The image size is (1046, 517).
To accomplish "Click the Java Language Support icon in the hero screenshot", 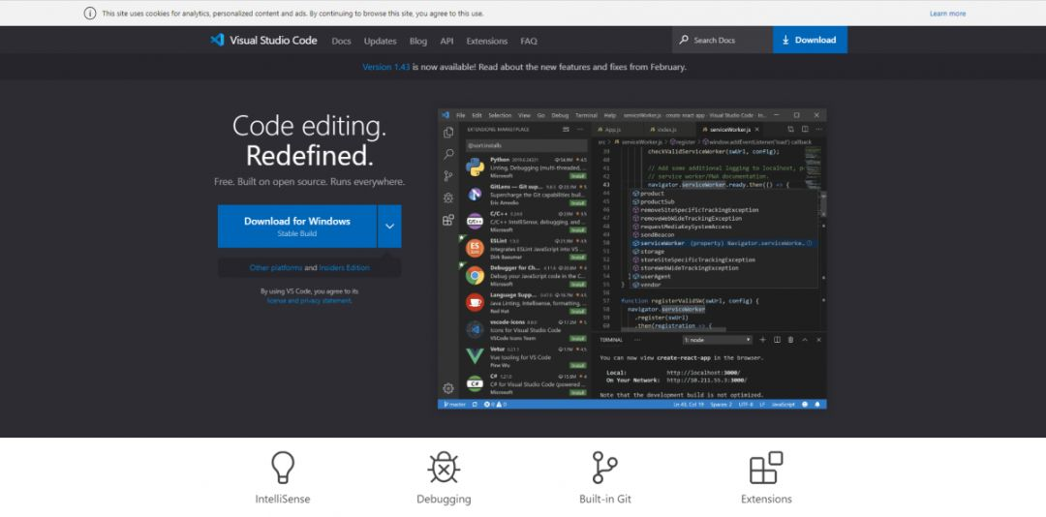I will pos(475,302).
